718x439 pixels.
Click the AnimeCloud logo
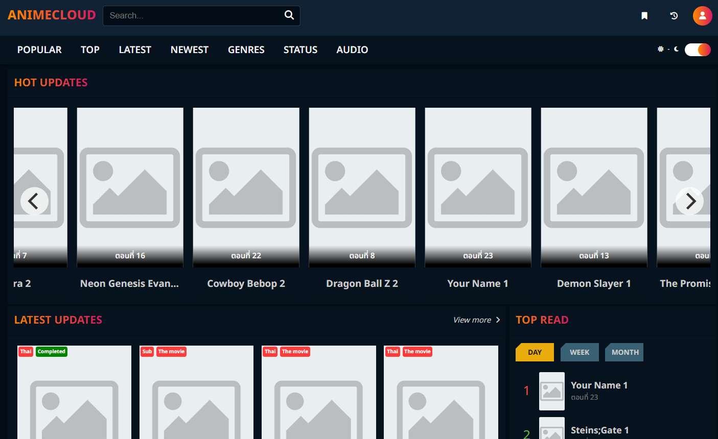tap(52, 15)
